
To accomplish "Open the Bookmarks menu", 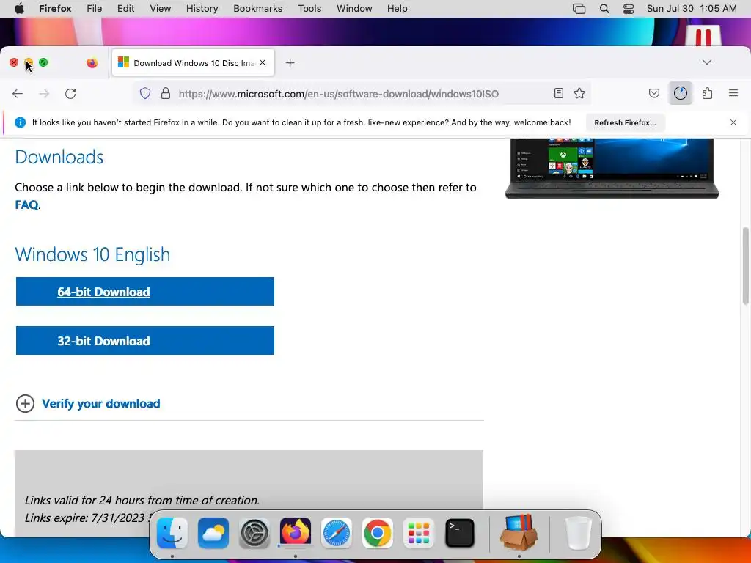I will tap(257, 9).
